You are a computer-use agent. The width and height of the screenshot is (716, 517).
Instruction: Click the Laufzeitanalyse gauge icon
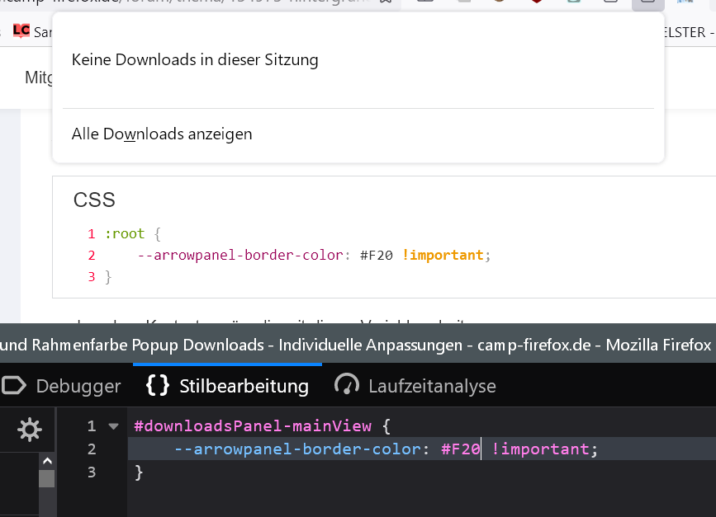pyautogui.click(x=347, y=386)
